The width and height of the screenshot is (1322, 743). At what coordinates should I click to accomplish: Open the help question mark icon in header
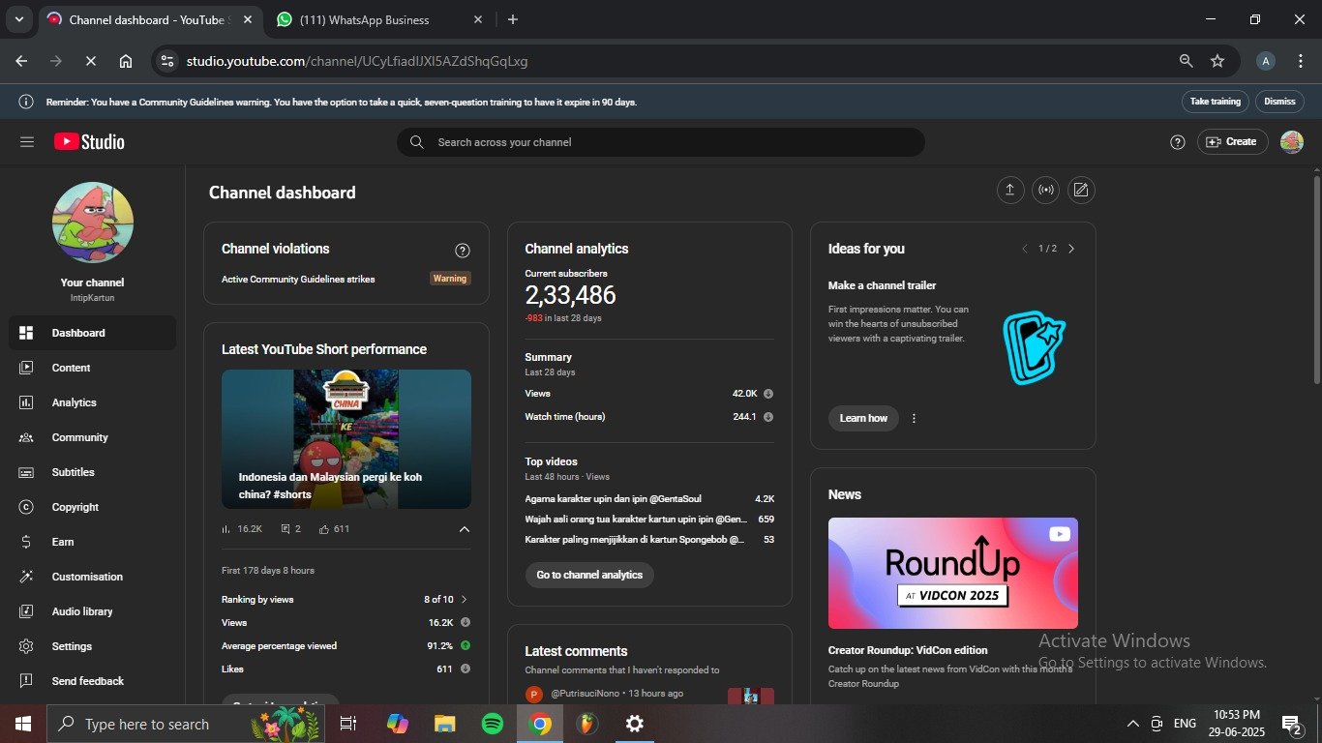[x=1178, y=142]
